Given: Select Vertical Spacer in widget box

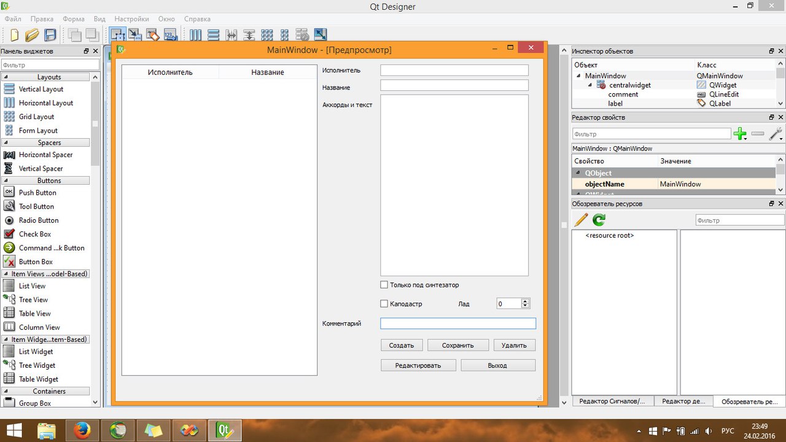Looking at the screenshot, I should [41, 168].
